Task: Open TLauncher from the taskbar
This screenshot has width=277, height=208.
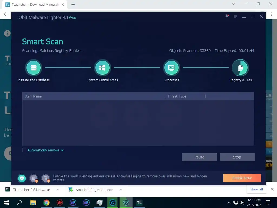Action: tap(139, 203)
